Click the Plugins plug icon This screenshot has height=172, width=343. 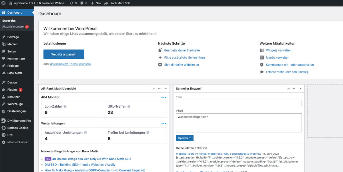3,90
